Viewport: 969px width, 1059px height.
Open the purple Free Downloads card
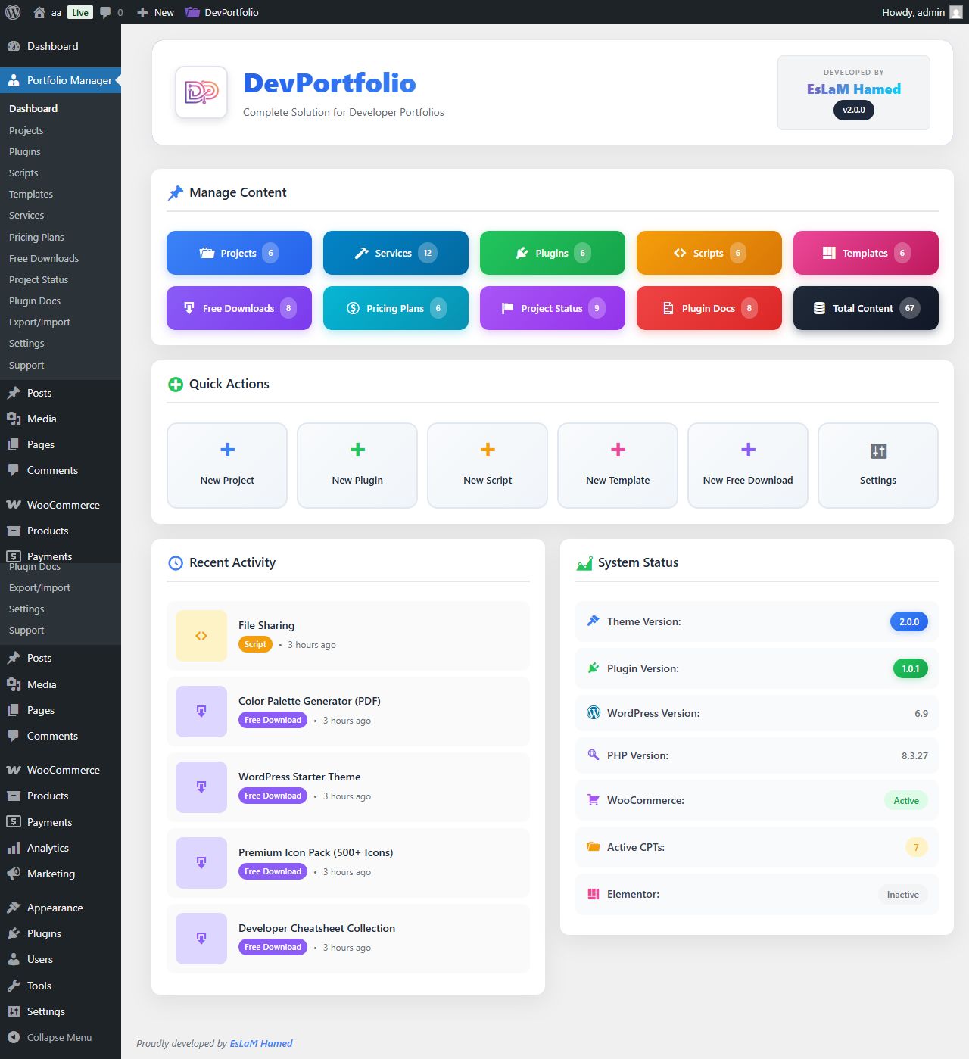[x=239, y=308]
